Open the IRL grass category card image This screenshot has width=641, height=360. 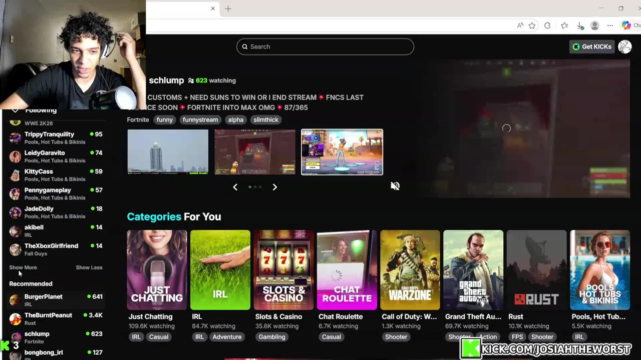coord(220,270)
